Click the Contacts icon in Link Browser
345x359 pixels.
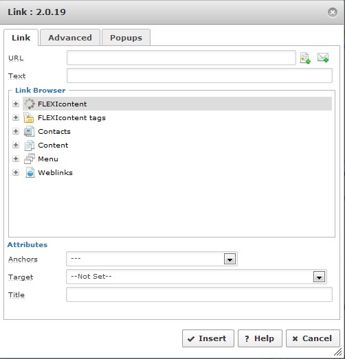click(29, 131)
